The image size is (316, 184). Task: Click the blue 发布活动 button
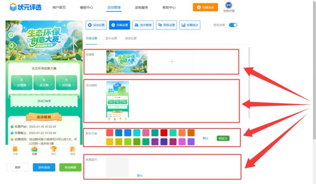pos(44,167)
